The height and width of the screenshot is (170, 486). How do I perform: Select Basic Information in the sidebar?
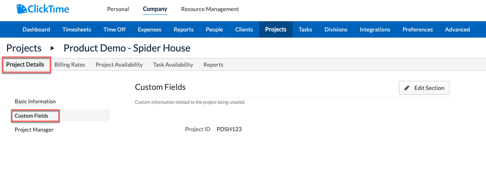click(35, 101)
